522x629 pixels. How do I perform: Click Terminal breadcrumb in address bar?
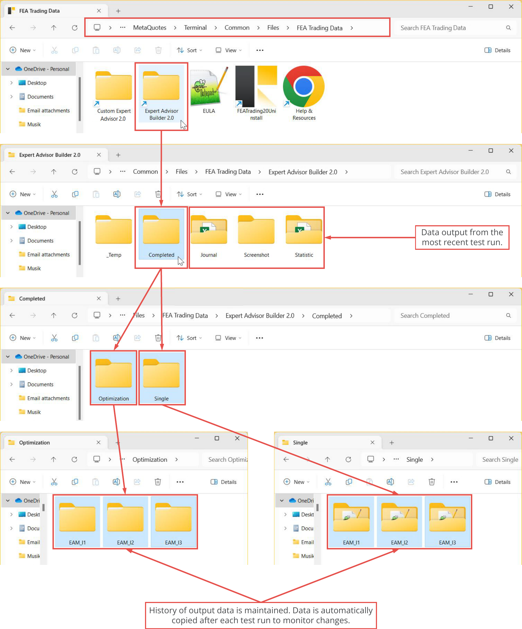point(195,28)
